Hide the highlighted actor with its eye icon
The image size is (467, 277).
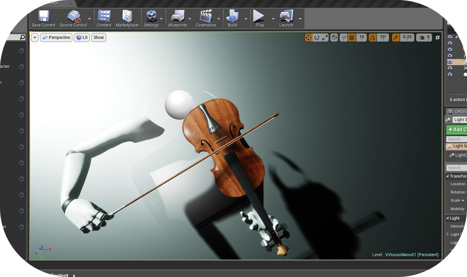[450, 62]
